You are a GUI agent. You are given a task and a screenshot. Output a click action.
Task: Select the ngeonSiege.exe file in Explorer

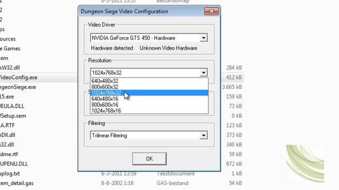tap(18, 87)
